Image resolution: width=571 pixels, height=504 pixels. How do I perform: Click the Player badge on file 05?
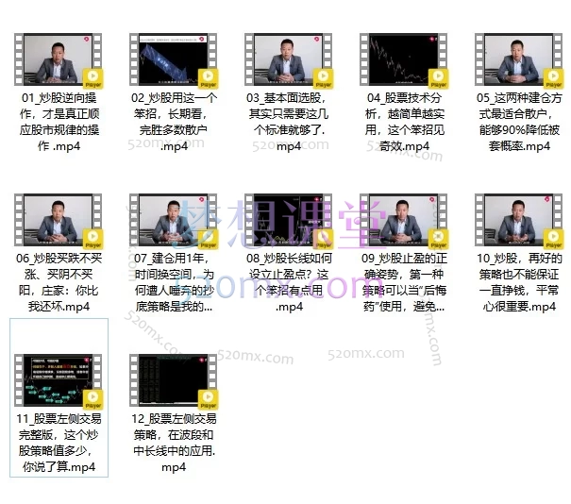(553, 78)
